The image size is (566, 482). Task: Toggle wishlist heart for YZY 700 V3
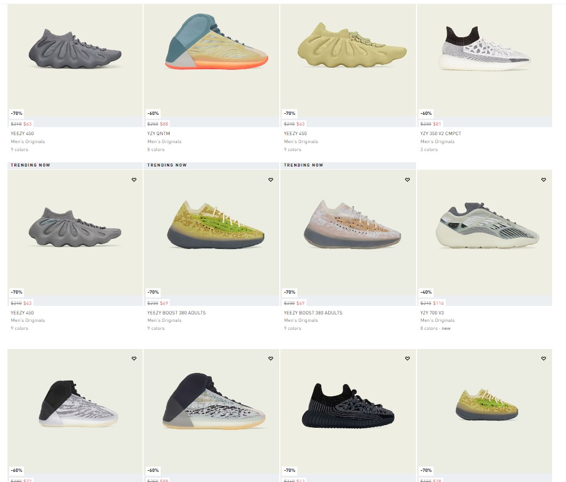tap(544, 180)
